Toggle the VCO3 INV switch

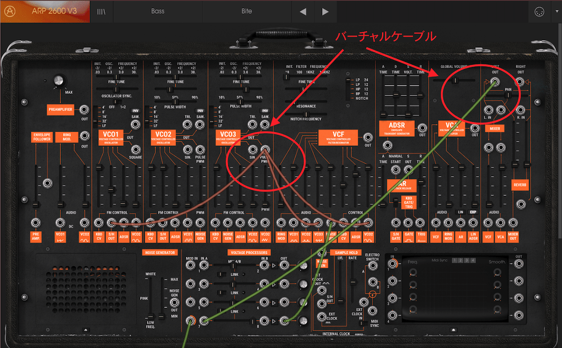click(x=265, y=111)
